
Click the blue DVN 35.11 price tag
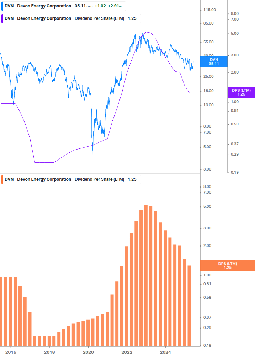(x=214, y=62)
